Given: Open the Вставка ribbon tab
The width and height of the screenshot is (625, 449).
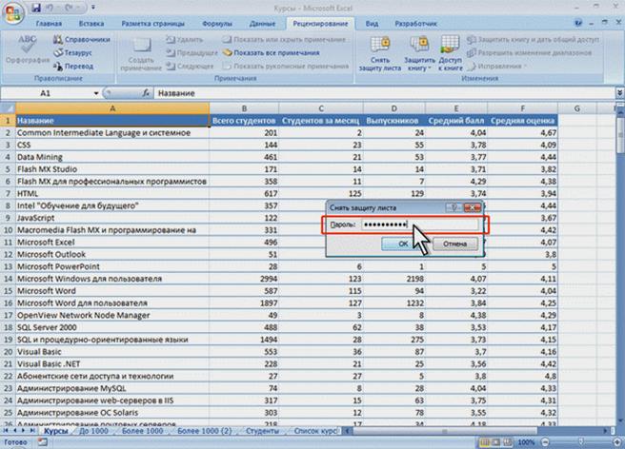Looking at the screenshot, I should [91, 24].
